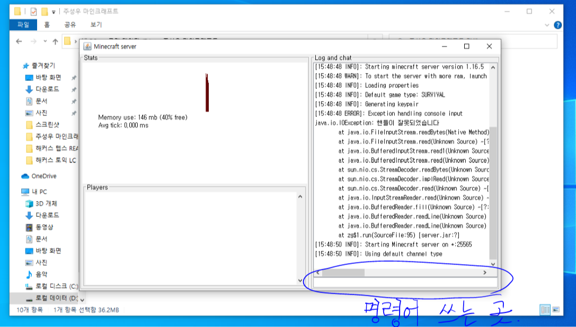
Task: Go back with the Explorer back arrow
Action: coord(19,41)
